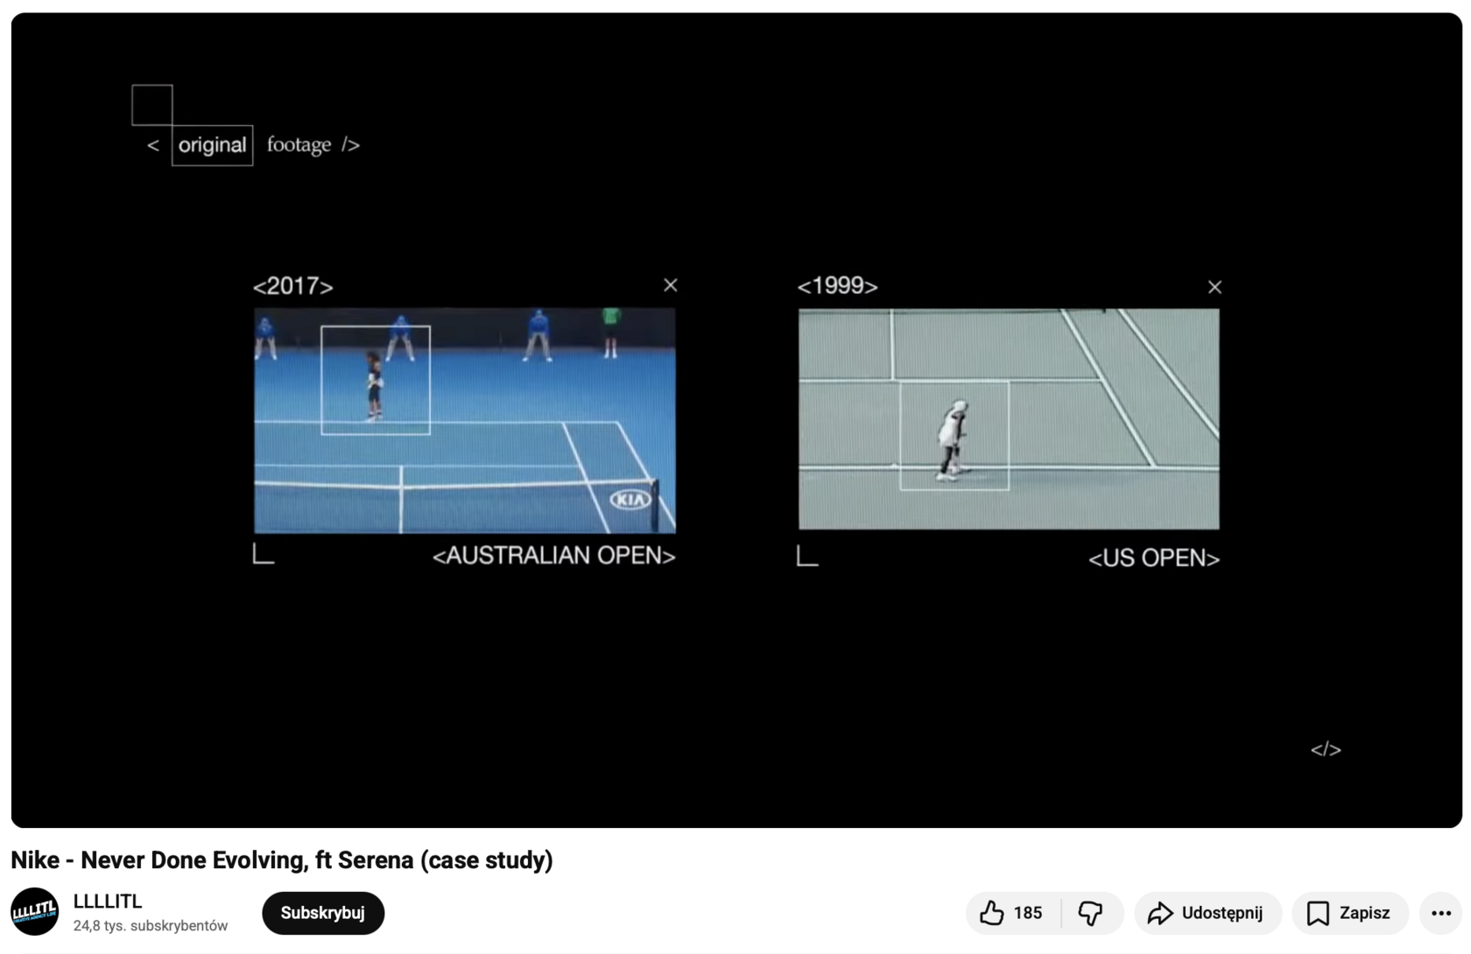Click the <1999> year label
This screenshot has height=954, width=1471.
point(838,286)
